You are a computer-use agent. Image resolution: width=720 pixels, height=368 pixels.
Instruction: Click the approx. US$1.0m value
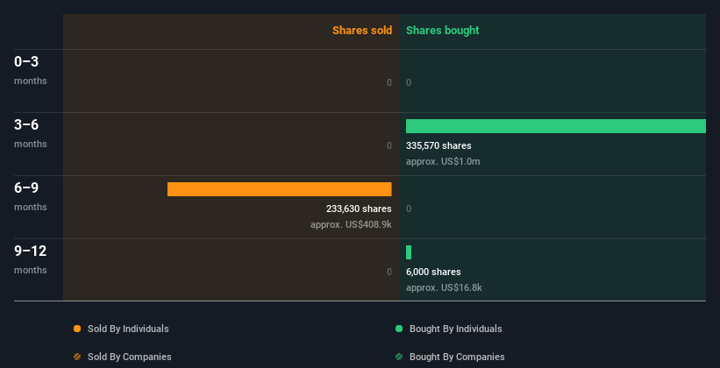(443, 161)
